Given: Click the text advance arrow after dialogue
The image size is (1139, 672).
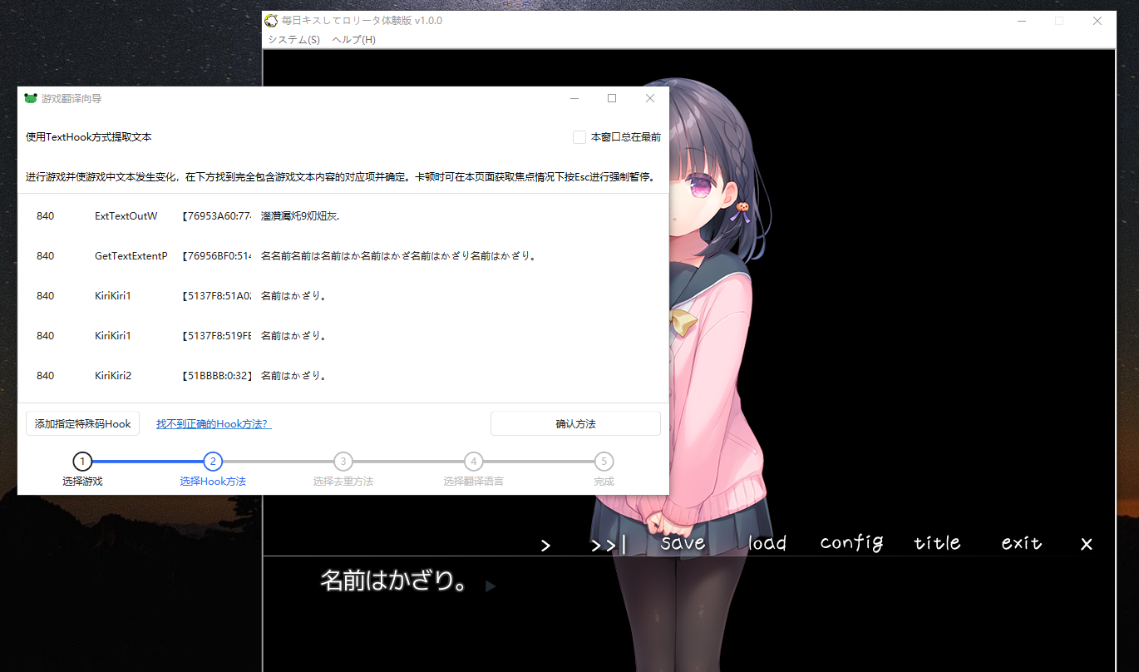Looking at the screenshot, I should [491, 586].
